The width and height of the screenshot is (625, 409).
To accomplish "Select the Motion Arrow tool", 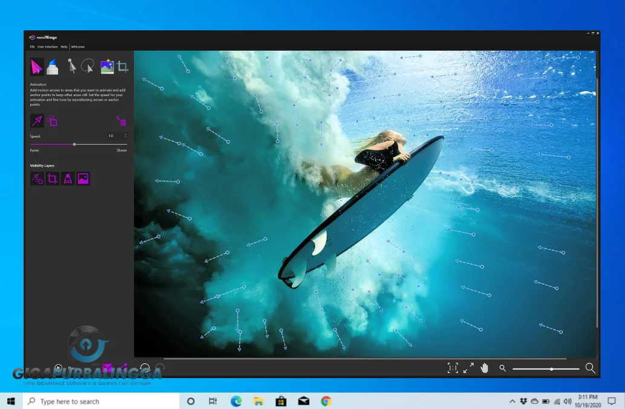I will [36, 67].
